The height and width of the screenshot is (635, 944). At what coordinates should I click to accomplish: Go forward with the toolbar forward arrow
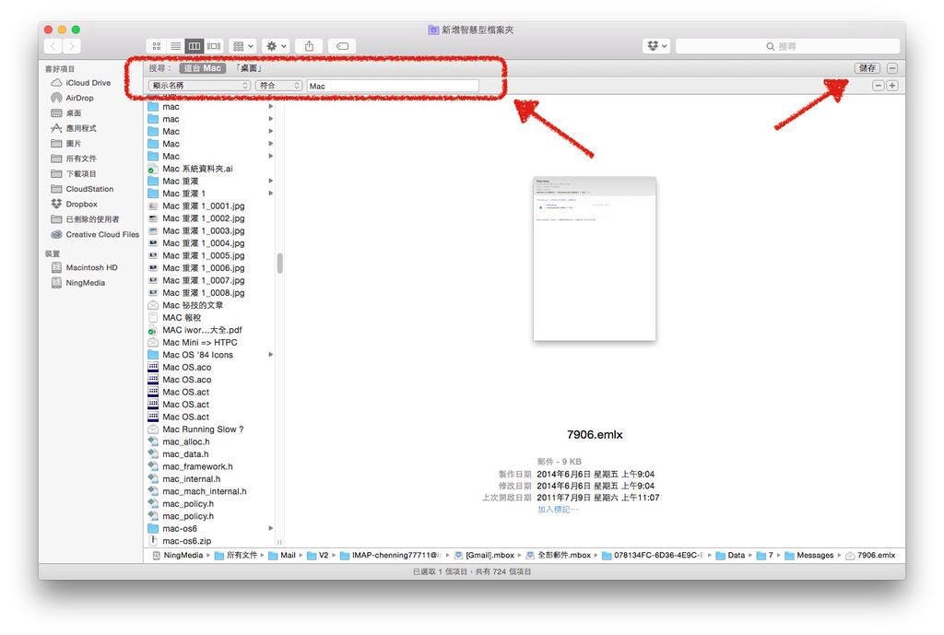[x=72, y=46]
